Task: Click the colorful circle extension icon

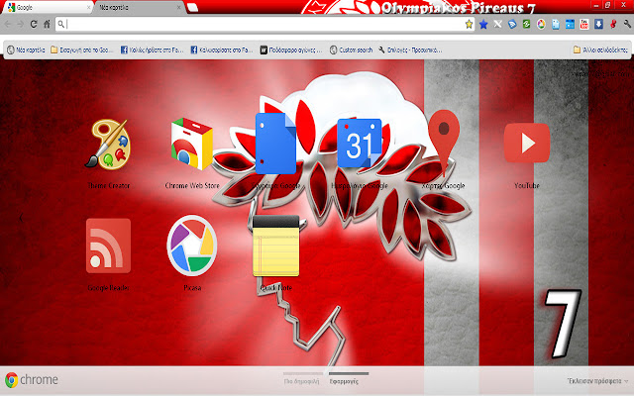Action: [541, 24]
